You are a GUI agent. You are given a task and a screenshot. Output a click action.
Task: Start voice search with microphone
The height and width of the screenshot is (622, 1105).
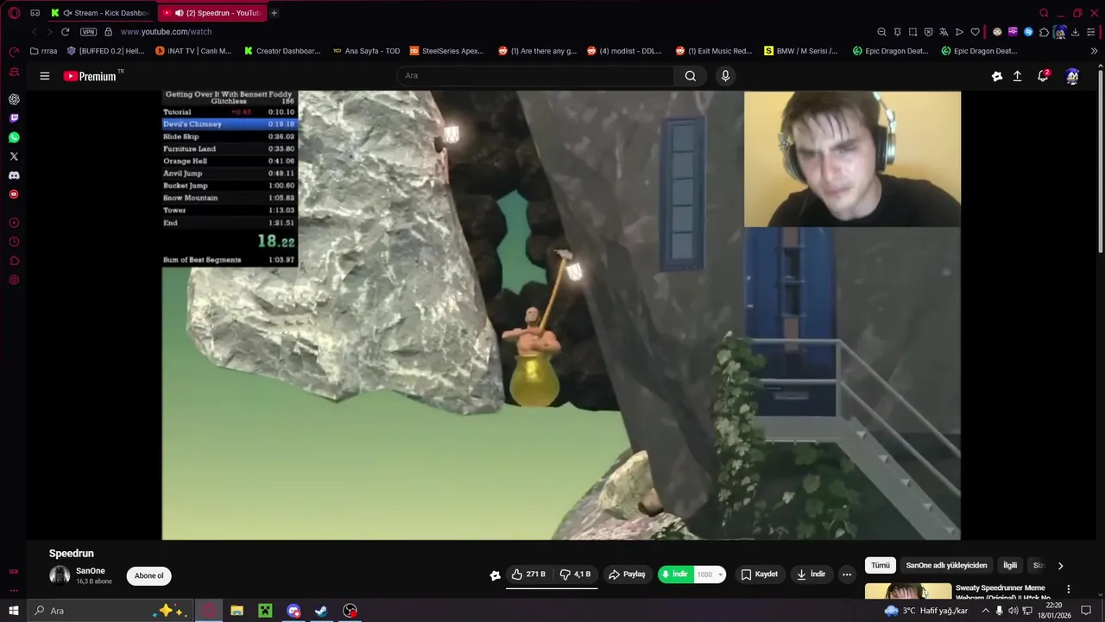pyautogui.click(x=725, y=76)
